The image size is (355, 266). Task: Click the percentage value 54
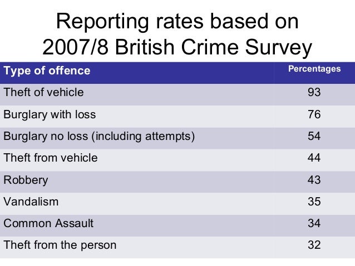(x=314, y=136)
